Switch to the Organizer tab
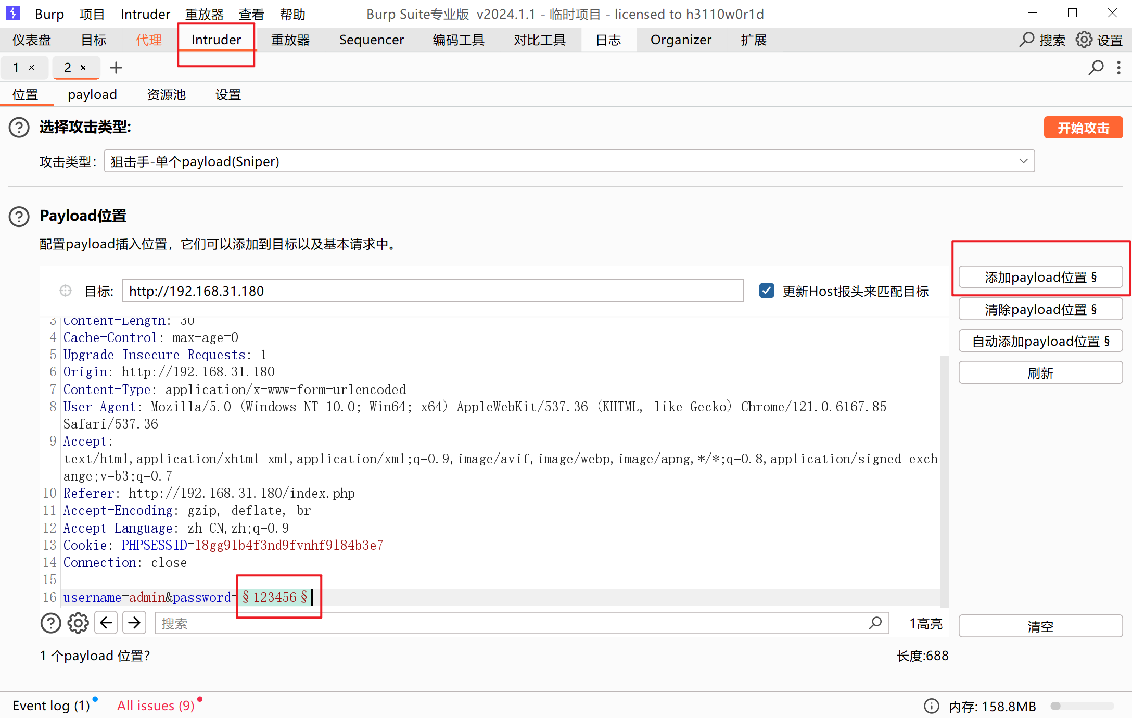Screen dimensions: 1132x718 (681, 40)
